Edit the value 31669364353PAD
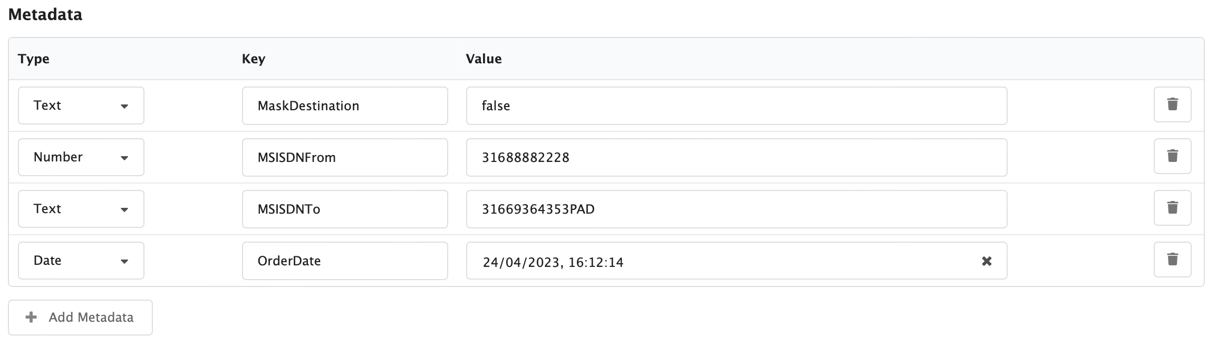 [736, 208]
